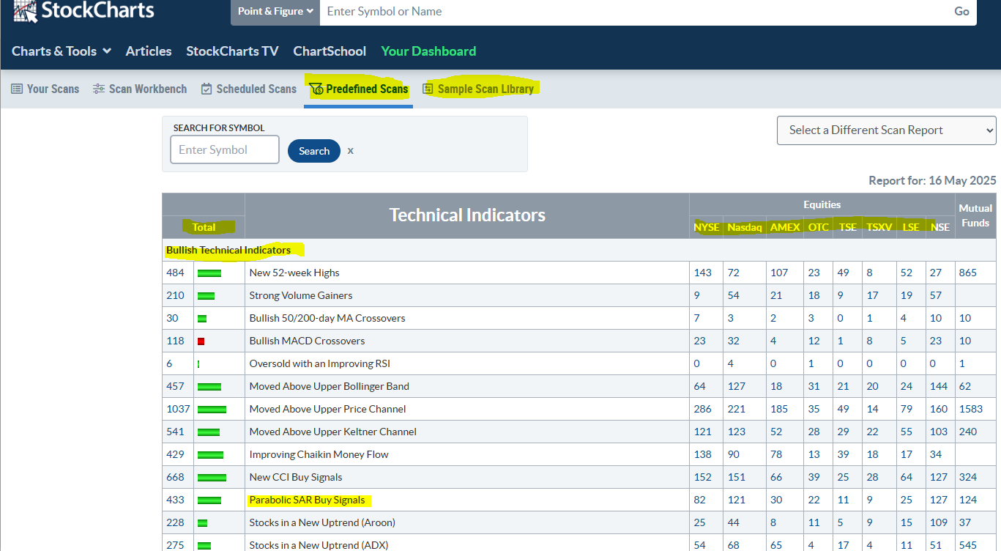Click the Bullish Technical Indicators section heading
The width and height of the screenshot is (1001, 551).
(x=228, y=250)
